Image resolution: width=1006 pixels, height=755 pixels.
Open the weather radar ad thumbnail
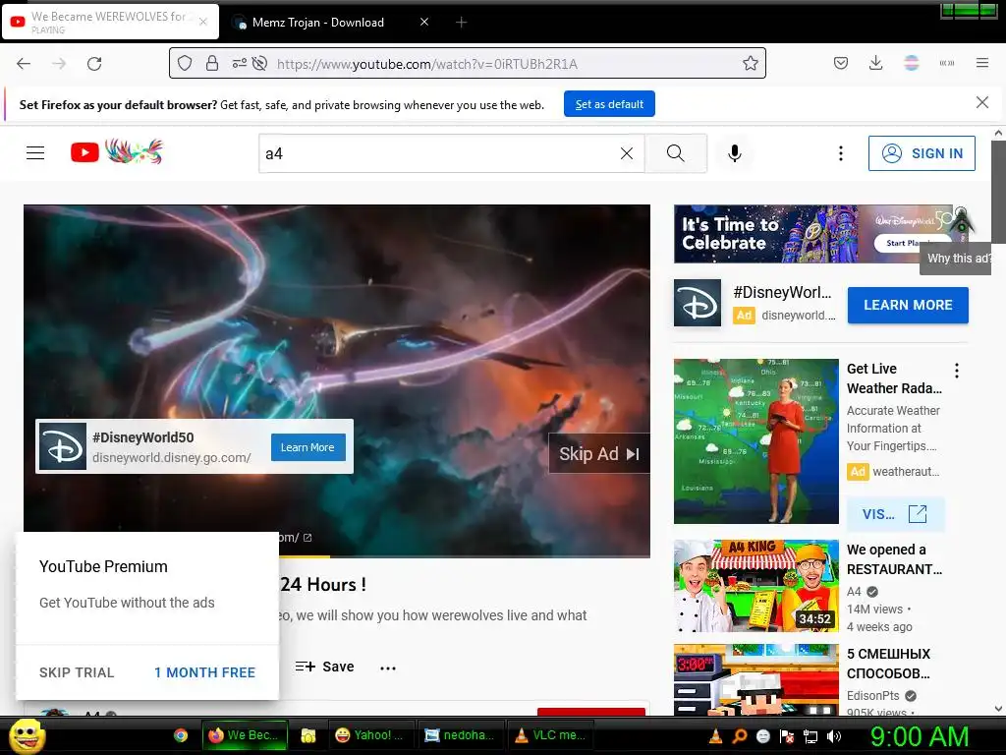(x=756, y=441)
